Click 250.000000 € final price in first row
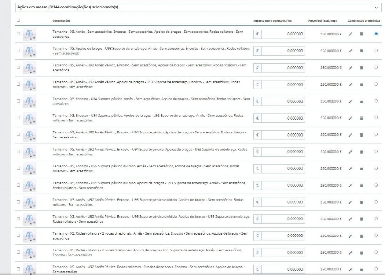This screenshot has height=275, width=385. tap(331, 34)
